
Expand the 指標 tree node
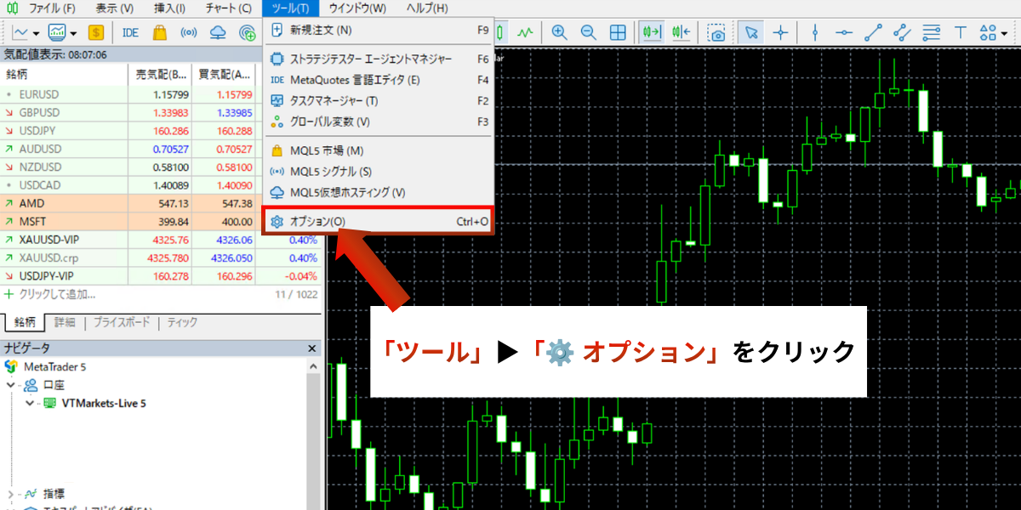[x=11, y=493]
